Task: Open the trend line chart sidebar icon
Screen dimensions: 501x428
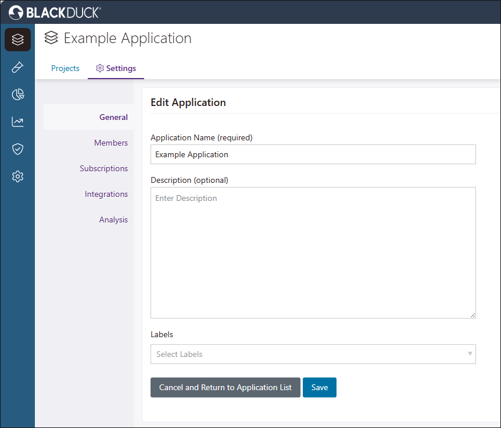Action: [17, 122]
